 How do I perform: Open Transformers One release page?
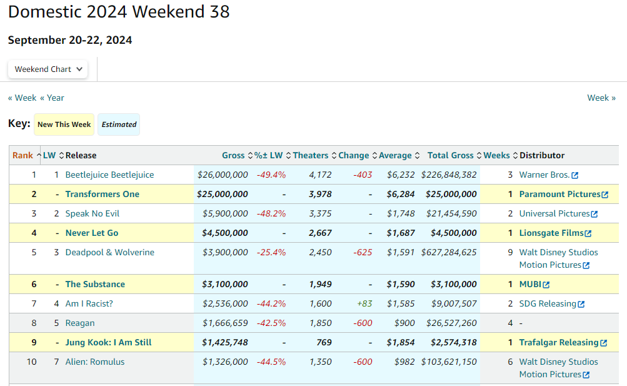click(103, 194)
